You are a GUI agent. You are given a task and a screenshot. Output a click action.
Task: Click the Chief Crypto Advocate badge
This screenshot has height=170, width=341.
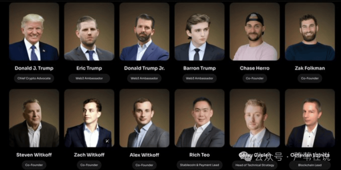coord(34,78)
